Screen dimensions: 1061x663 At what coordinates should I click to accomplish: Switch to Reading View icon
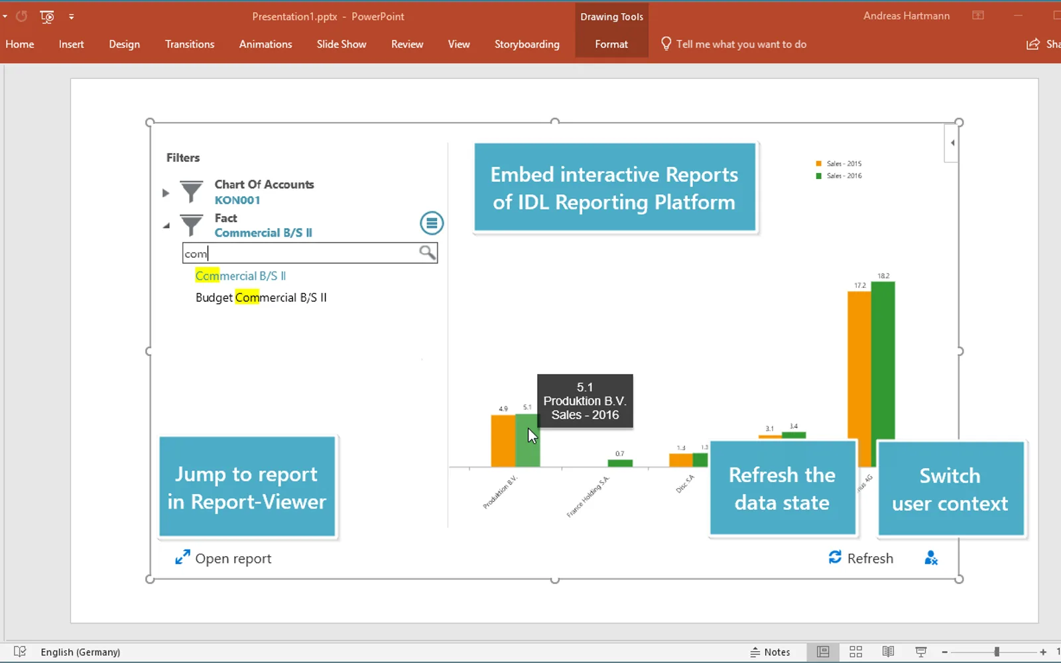pyautogui.click(x=888, y=652)
